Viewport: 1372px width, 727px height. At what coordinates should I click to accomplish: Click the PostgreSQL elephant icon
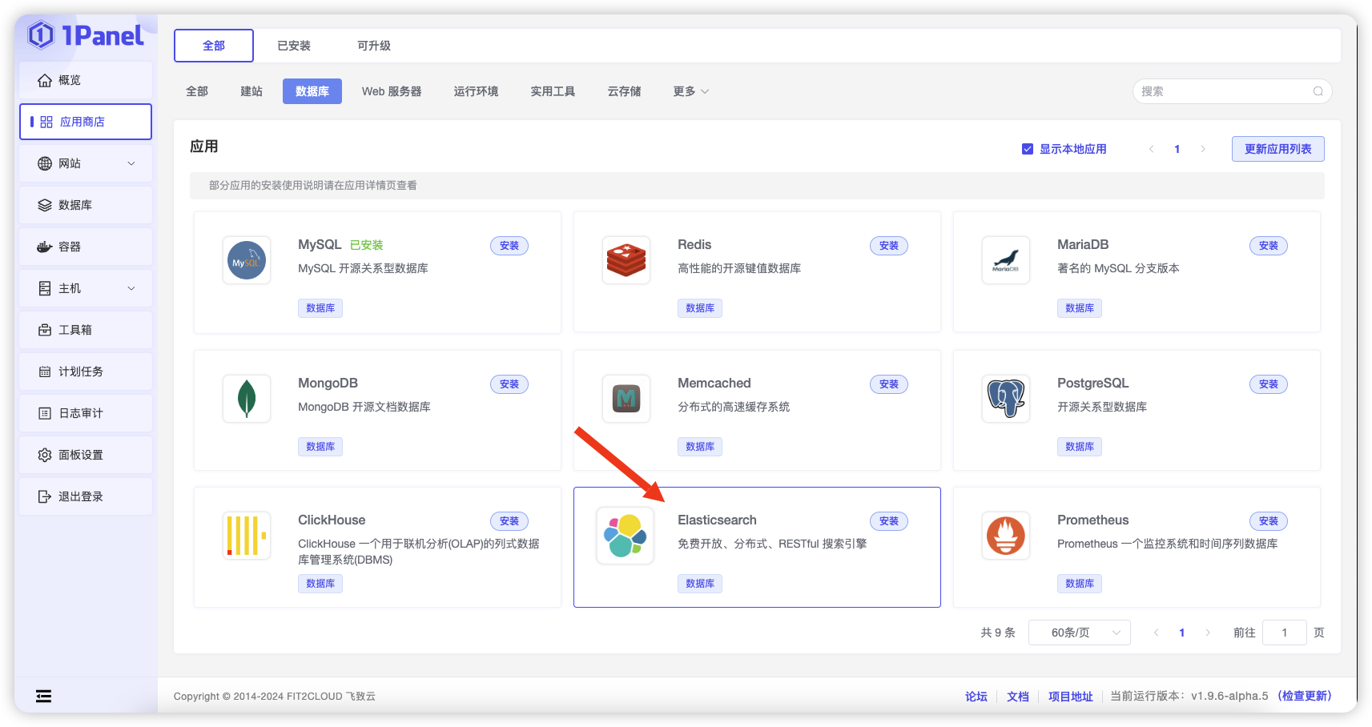tap(1006, 399)
